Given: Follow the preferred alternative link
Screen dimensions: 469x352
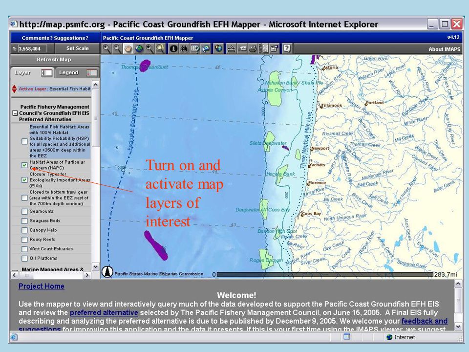Looking at the screenshot, I should pos(104,312).
